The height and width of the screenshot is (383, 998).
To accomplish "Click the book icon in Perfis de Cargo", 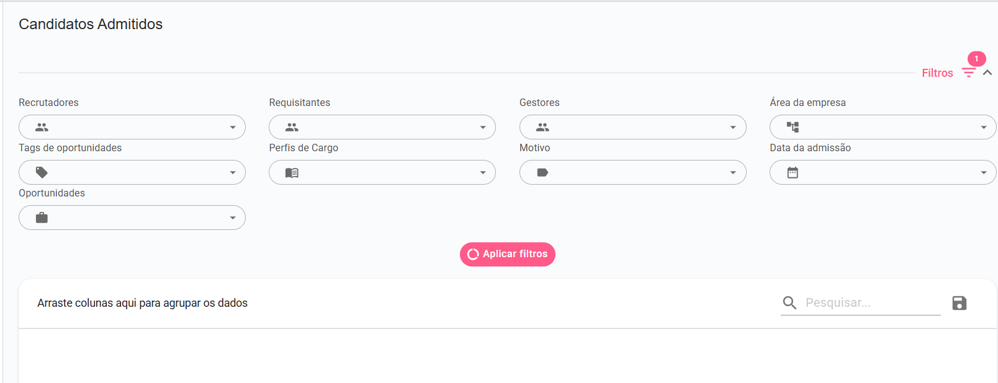I will pos(292,172).
